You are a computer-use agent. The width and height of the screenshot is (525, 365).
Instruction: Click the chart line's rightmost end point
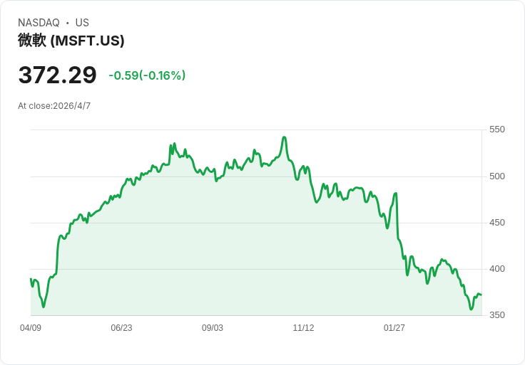481,295
